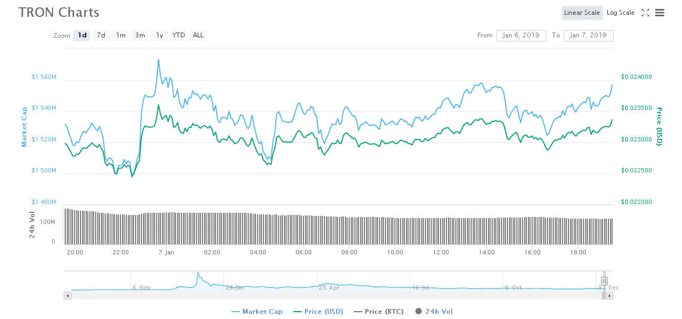The image size is (682, 319).
Task: Switch to Log Scale
Action: tap(620, 13)
